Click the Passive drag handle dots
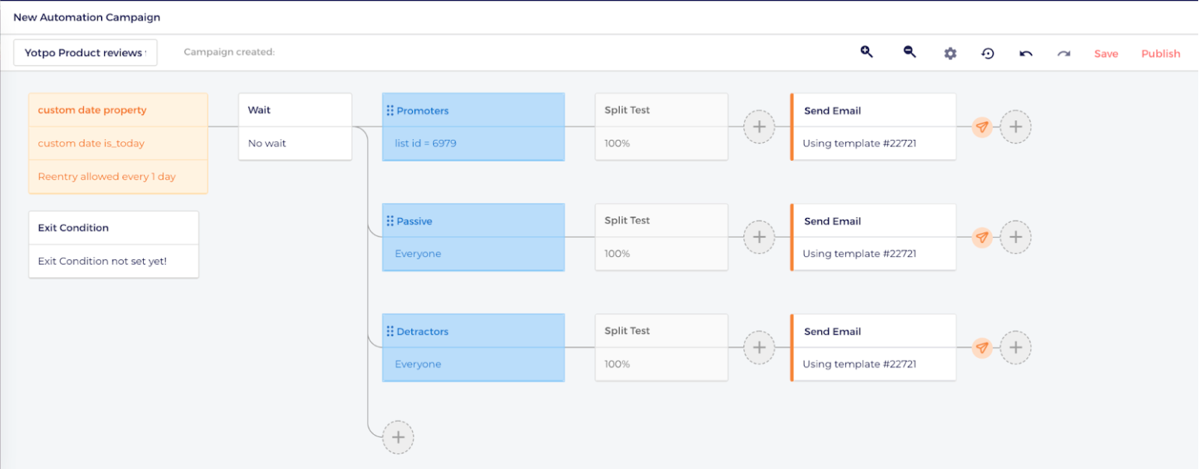 tap(390, 221)
